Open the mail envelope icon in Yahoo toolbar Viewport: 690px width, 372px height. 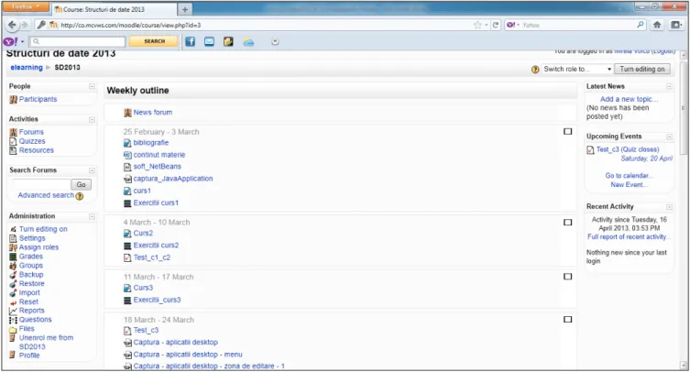click(210, 42)
